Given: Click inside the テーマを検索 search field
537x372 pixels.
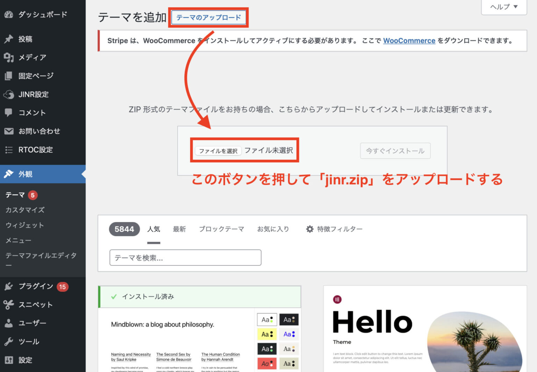Looking at the screenshot, I should [185, 258].
